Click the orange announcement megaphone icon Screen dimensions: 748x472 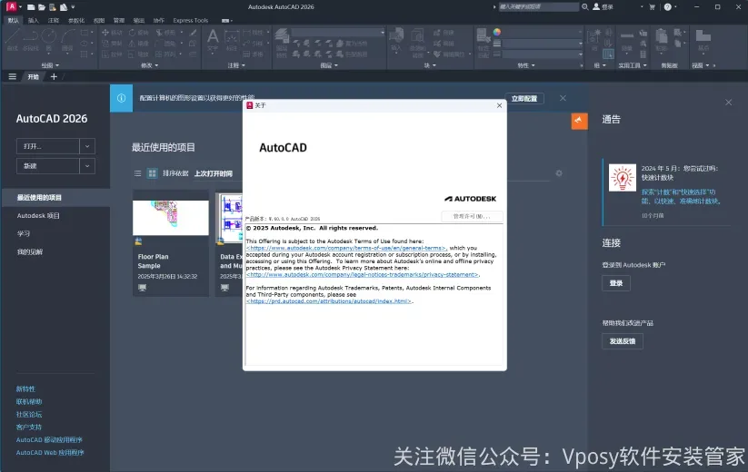[x=579, y=121]
